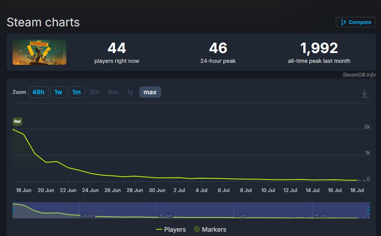Click the right handle of the range navigator

pyautogui.click(x=369, y=210)
